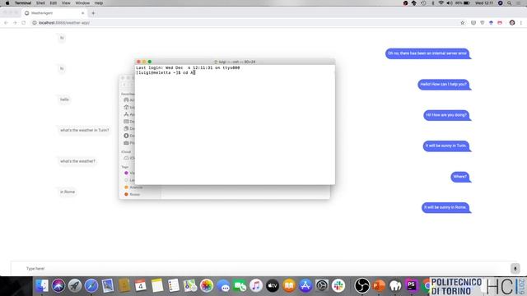527x296 pixels.
Task: Select red Rosso tag in Finder sidebar
Action: (x=133, y=194)
